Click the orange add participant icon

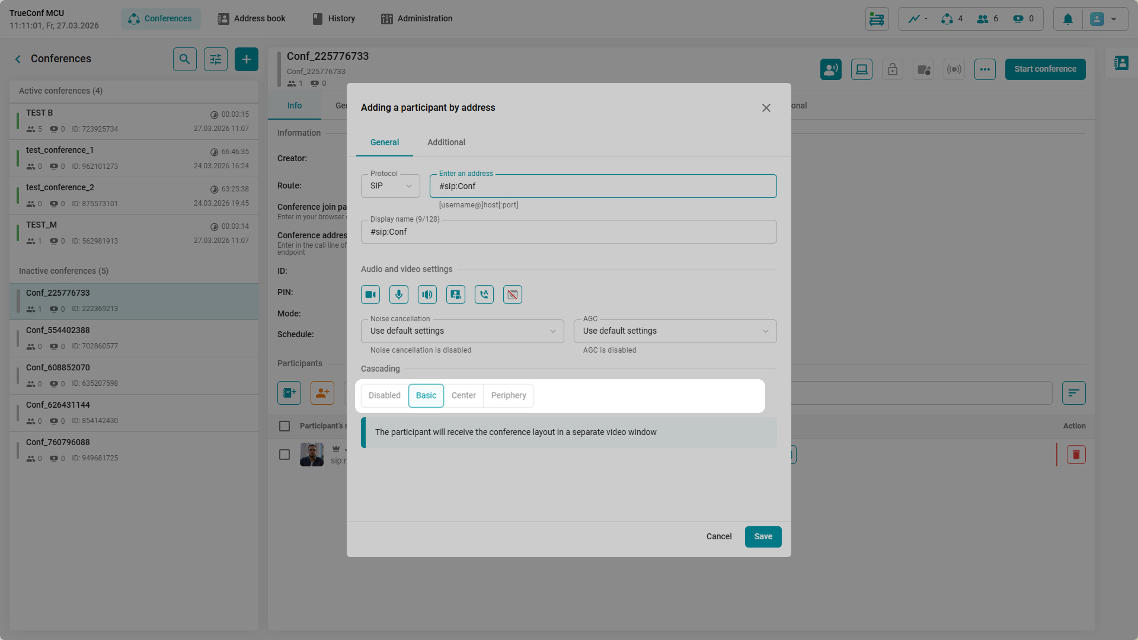322,393
